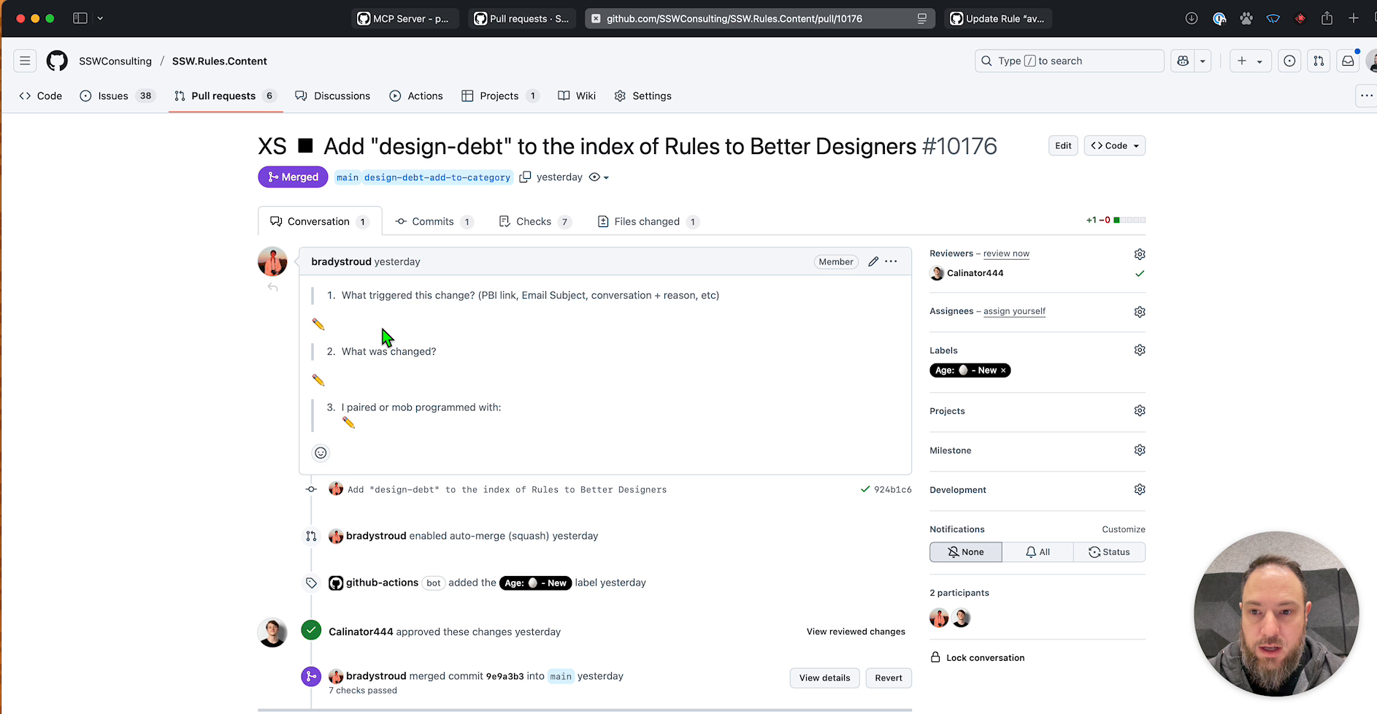Open Milestone settings gear
This screenshot has width=1377, height=714.
1140,450
